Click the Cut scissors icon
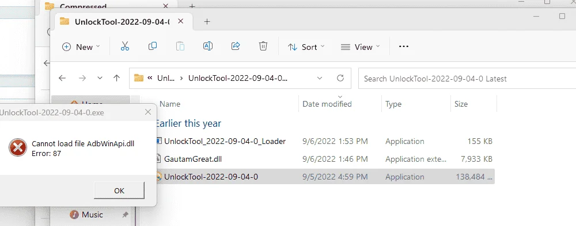The height and width of the screenshot is (226, 576). pyautogui.click(x=125, y=46)
